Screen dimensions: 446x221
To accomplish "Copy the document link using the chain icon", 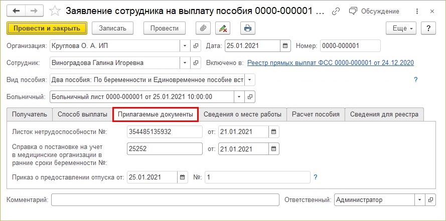I will [x=336, y=11].
